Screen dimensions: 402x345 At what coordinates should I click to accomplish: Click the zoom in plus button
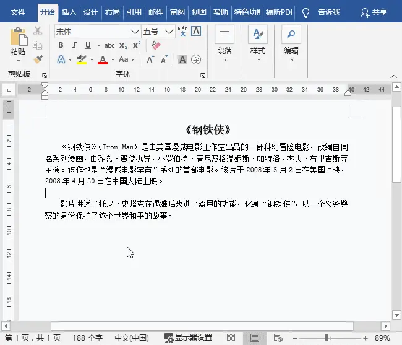pyautogui.click(x=366, y=338)
